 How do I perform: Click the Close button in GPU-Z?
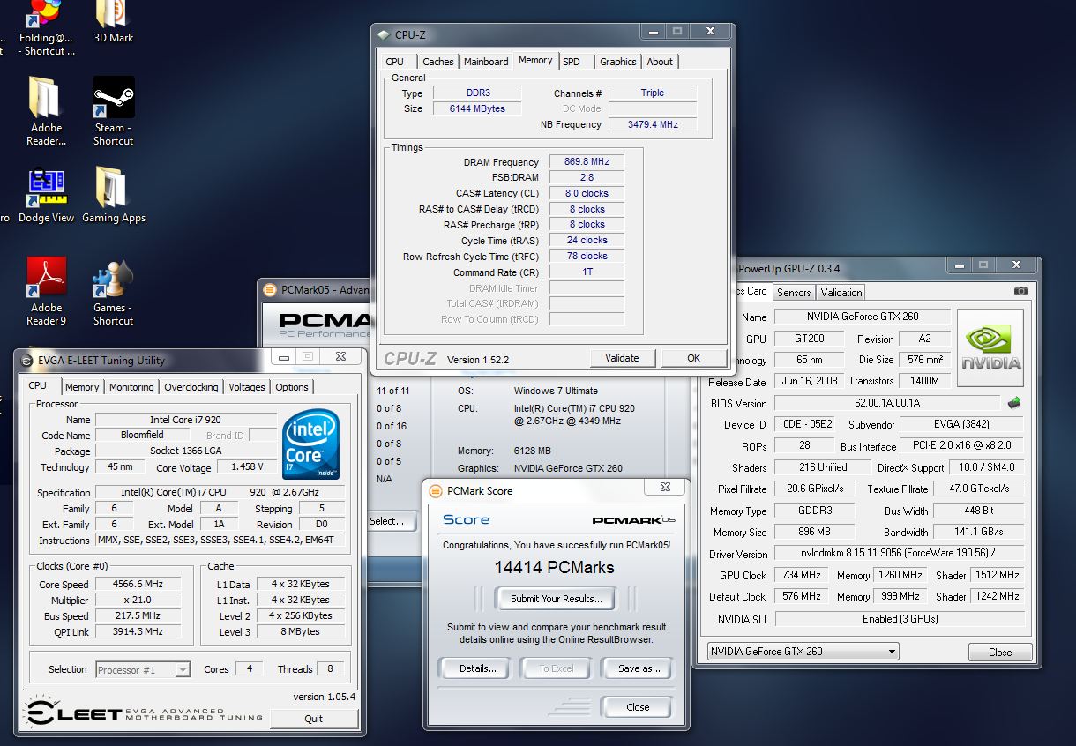pyautogui.click(x=1000, y=653)
